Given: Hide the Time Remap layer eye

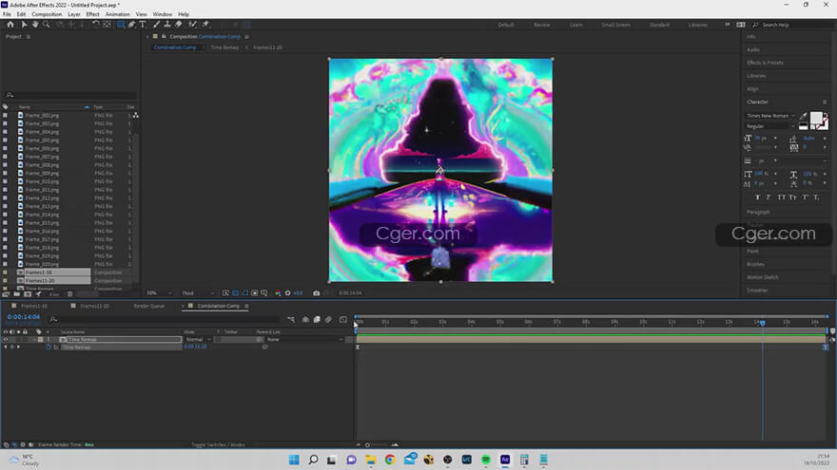Looking at the screenshot, I should (6, 340).
